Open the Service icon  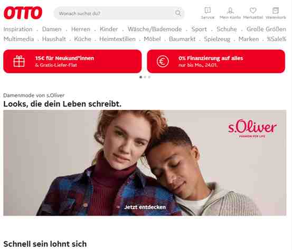point(208,11)
